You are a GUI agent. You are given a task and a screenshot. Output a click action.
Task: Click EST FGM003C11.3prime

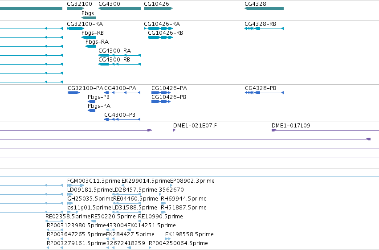[x=76, y=185]
